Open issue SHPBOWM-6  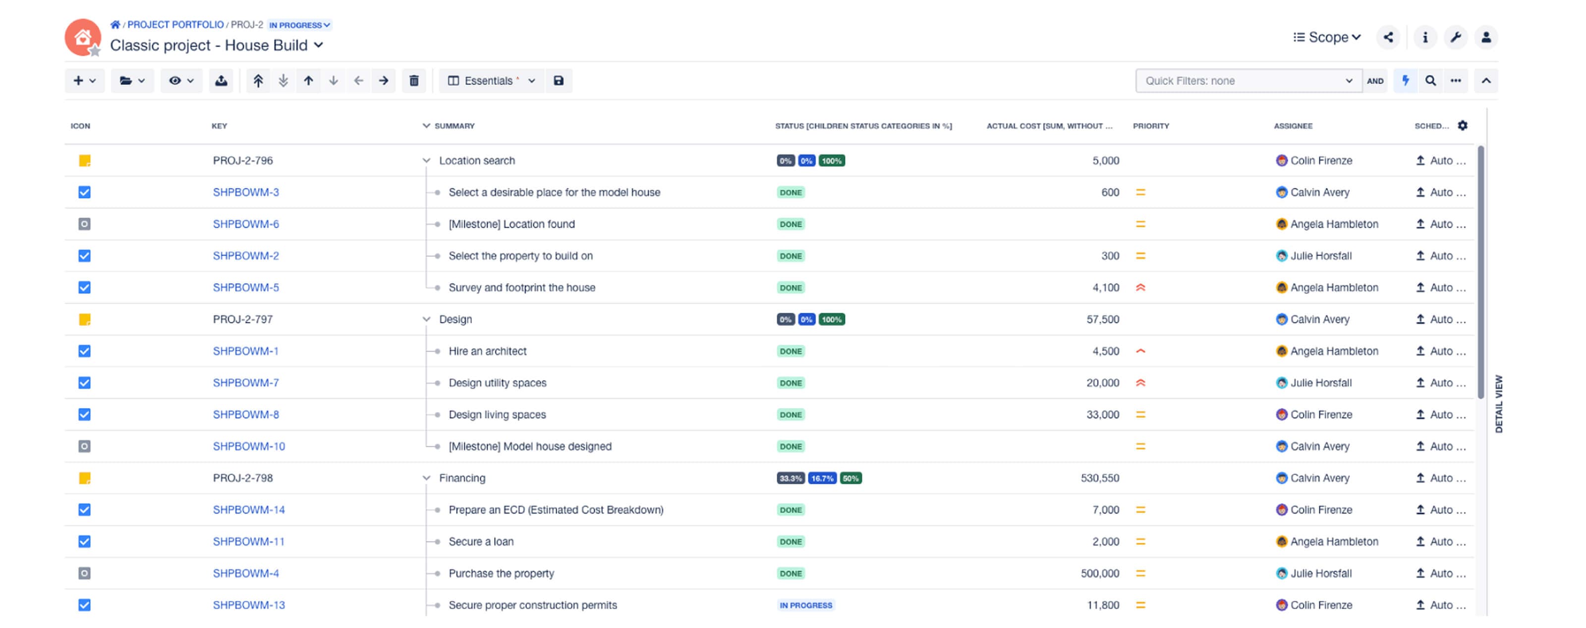coord(246,224)
